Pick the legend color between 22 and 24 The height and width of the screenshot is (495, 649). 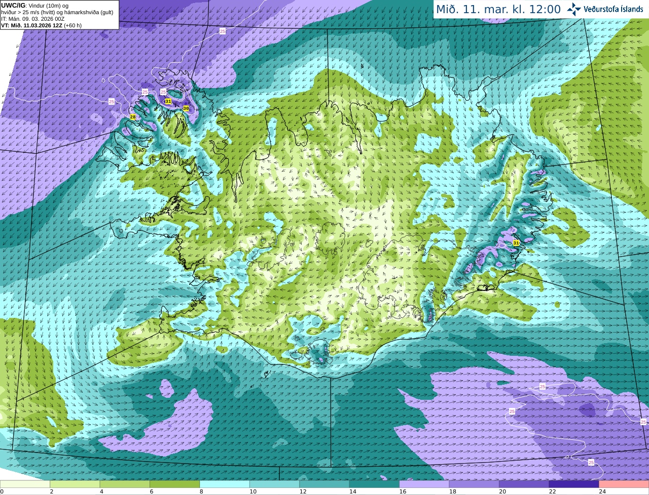[x=574, y=484]
